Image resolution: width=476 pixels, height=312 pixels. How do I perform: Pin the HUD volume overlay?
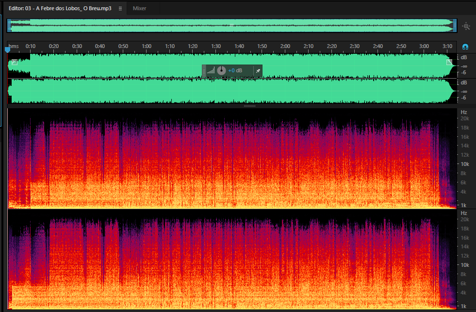pyautogui.click(x=258, y=71)
